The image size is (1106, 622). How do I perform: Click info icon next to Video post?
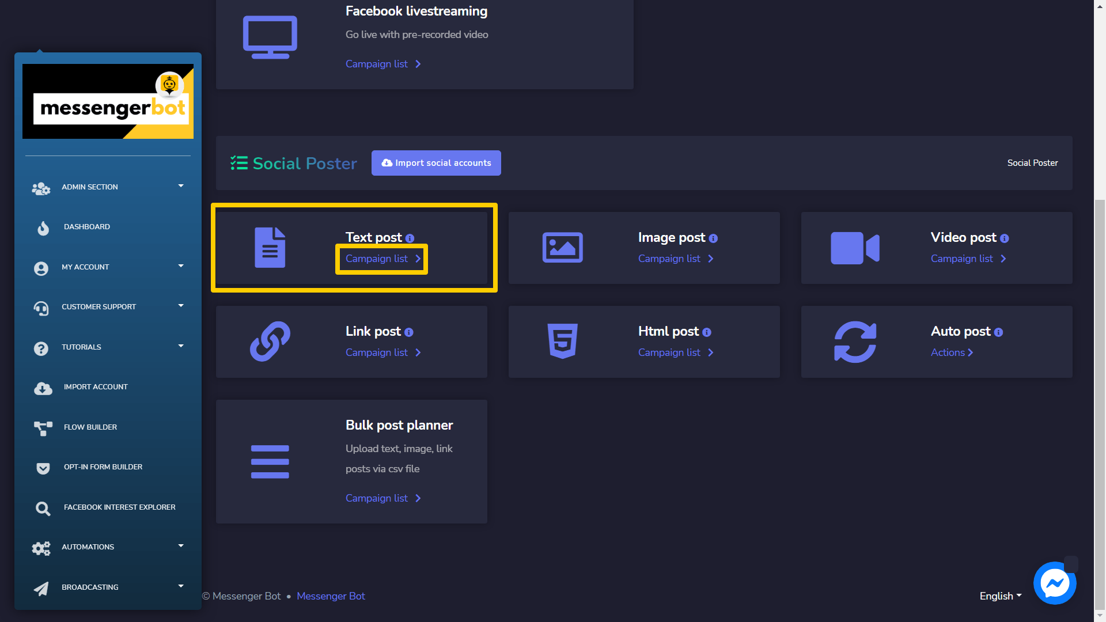[x=1004, y=238]
